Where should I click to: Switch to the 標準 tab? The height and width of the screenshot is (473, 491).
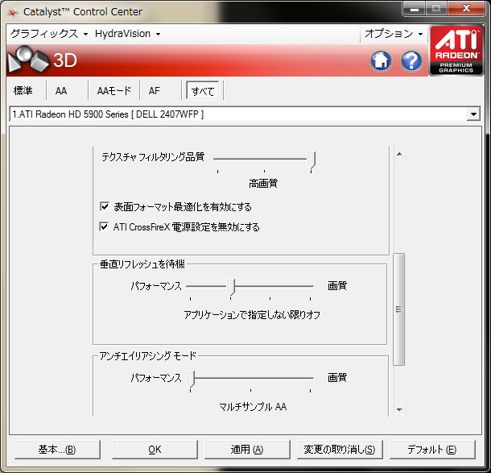[23, 91]
